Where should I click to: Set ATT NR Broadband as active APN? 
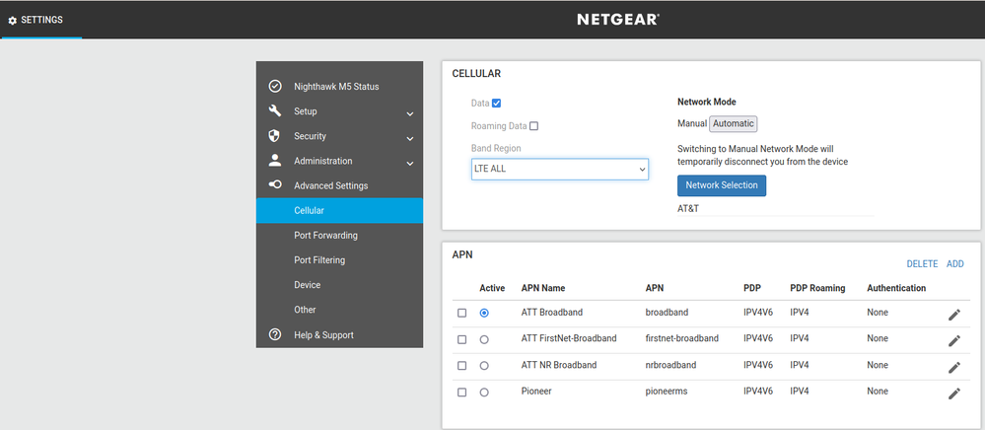[484, 366]
